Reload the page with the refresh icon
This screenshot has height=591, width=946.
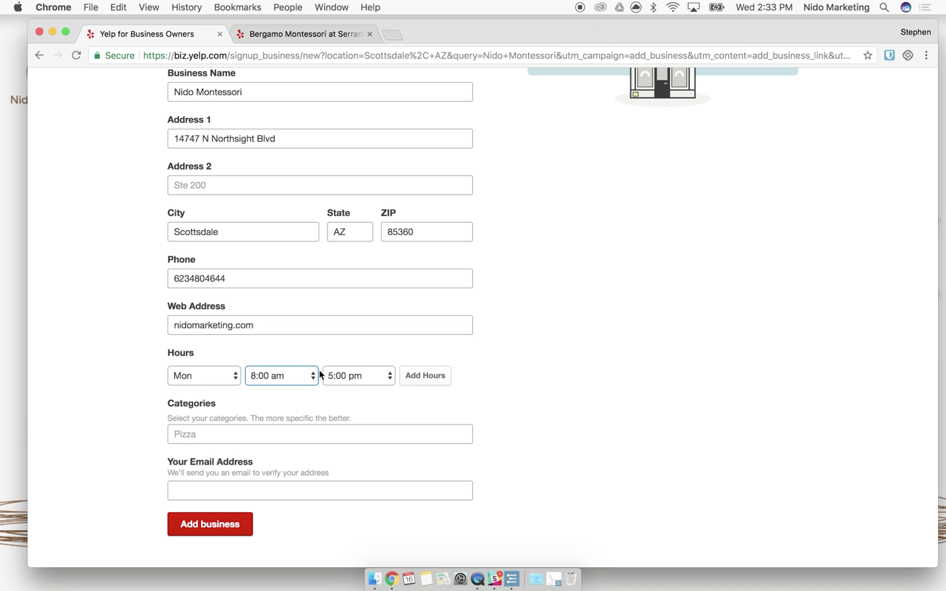[76, 56]
